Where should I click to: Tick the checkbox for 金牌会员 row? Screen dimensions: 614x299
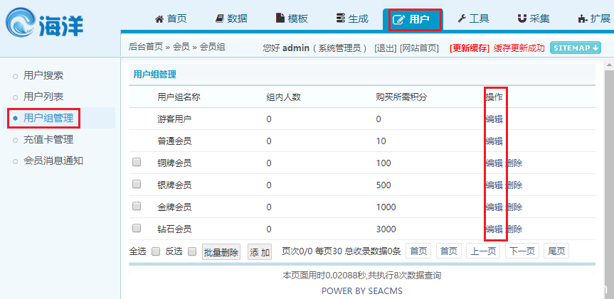(137, 207)
